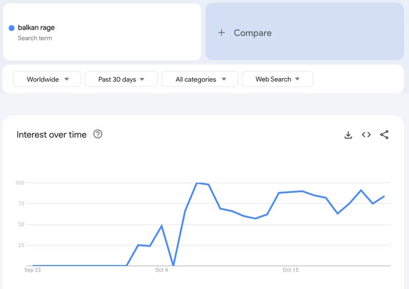
Task: Click the Sep 23 axis label
Action: point(33,270)
